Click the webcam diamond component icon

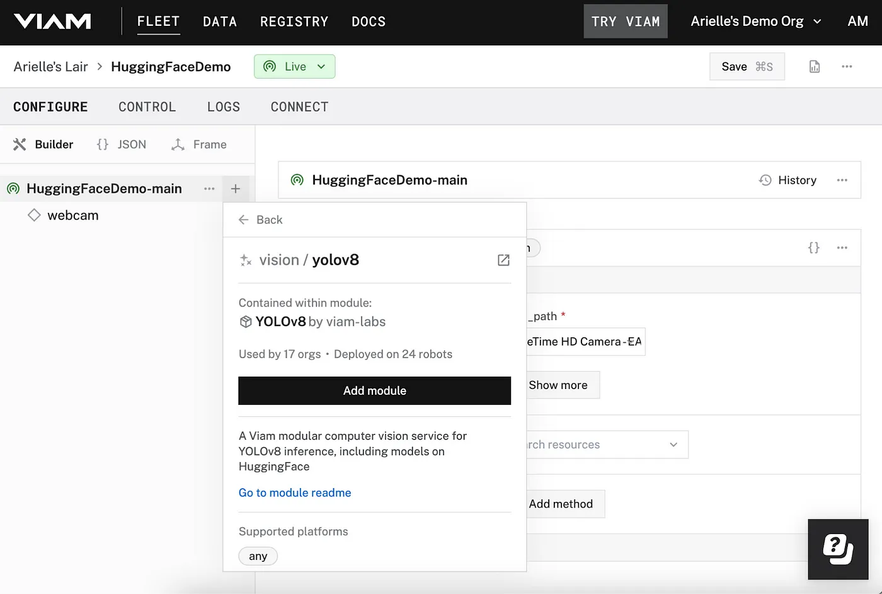click(x=34, y=216)
